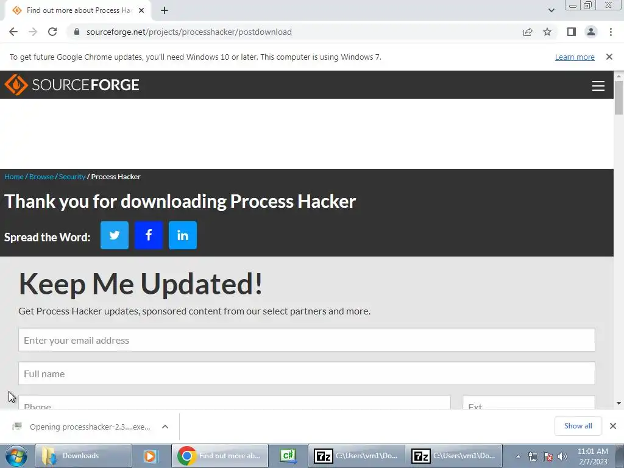This screenshot has height=468, width=624.
Task: Click the Full name field
Action: (307, 374)
